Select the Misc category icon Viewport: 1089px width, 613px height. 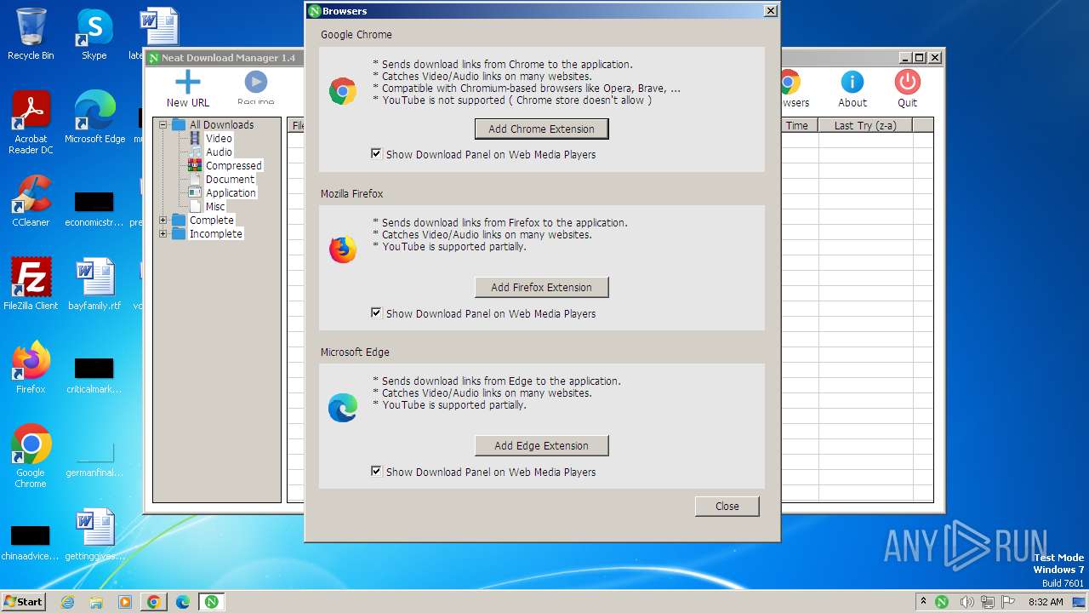point(195,206)
